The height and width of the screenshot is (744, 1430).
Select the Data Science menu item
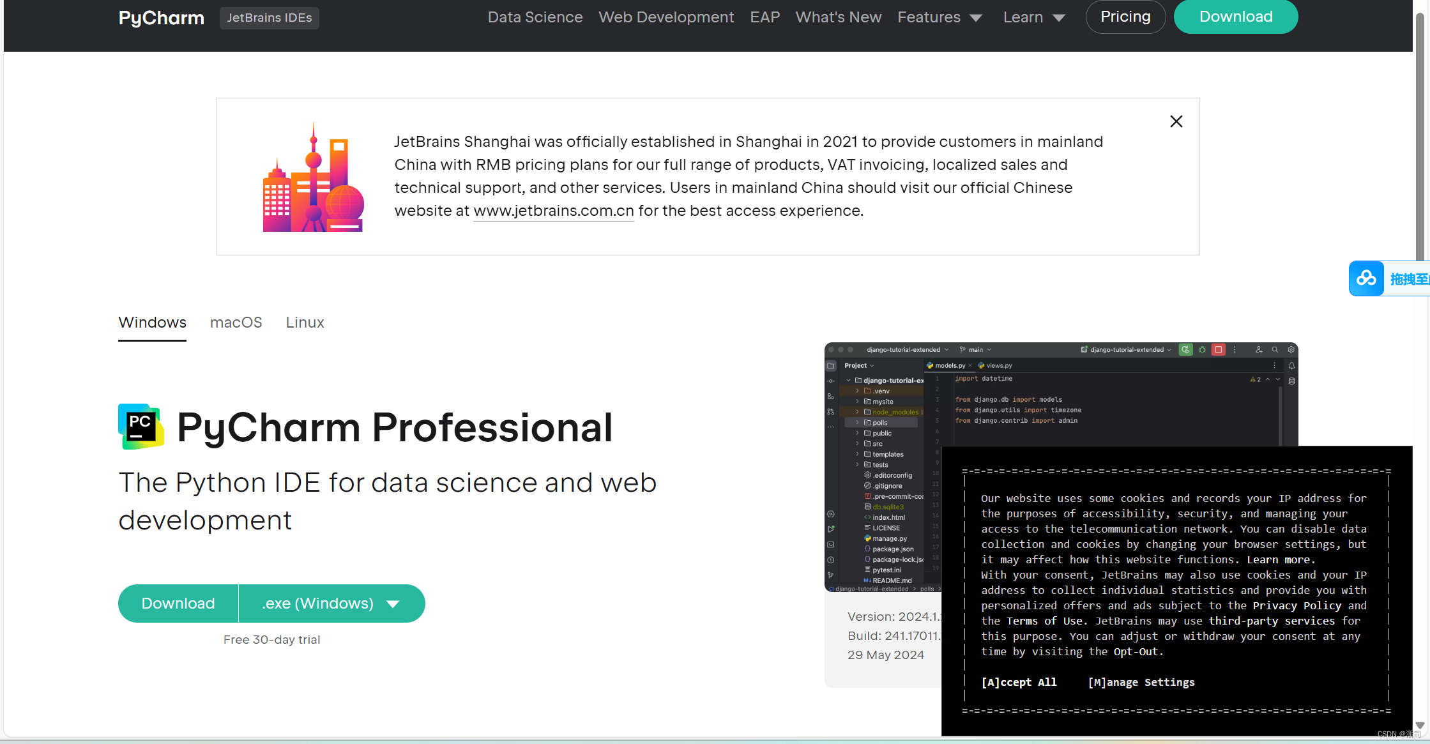[535, 17]
